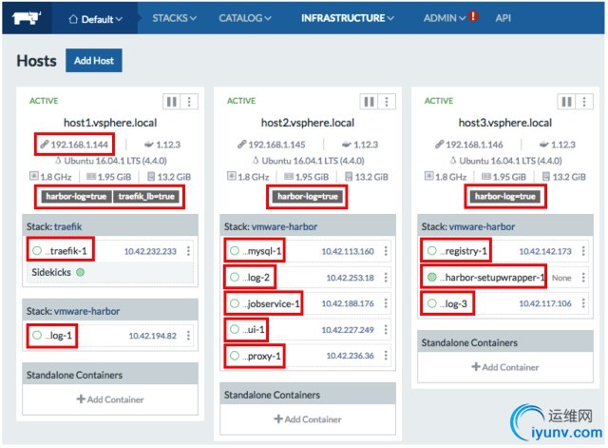Open the INFRASTRUCTURE menu

click(x=348, y=18)
